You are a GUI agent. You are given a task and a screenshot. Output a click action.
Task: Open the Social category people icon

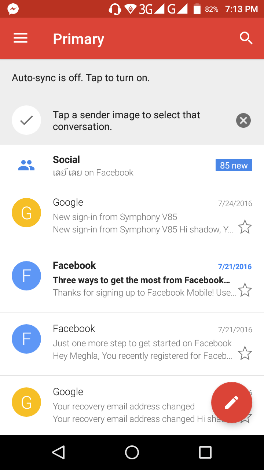pos(26,166)
